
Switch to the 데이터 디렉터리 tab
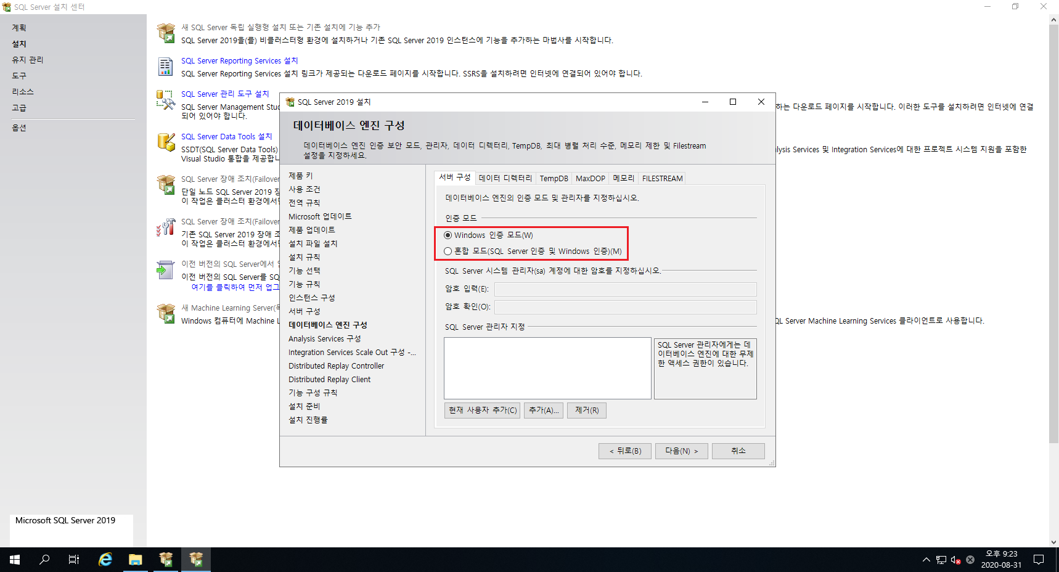click(505, 178)
